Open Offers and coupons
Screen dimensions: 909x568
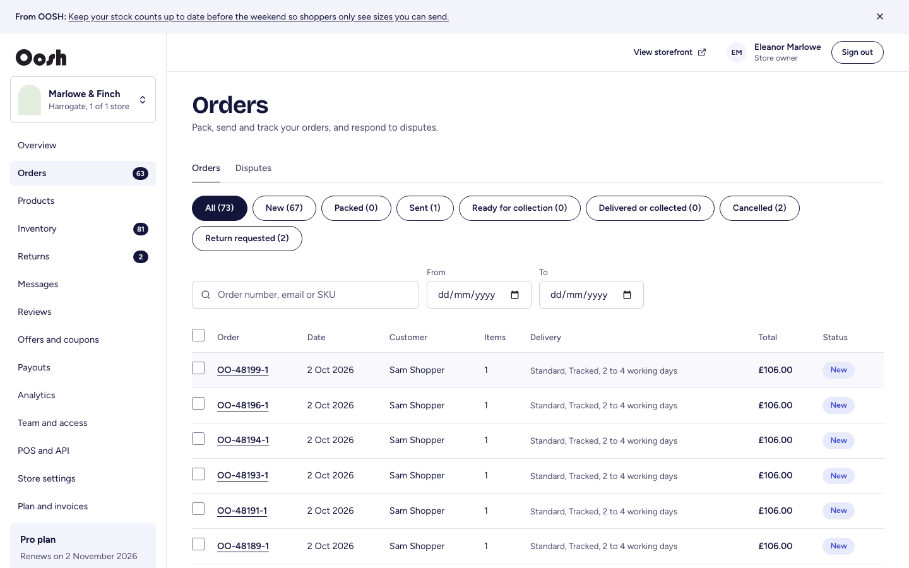click(83, 340)
